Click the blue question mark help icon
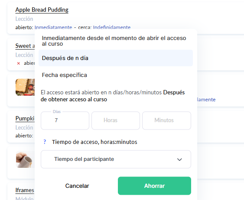 [x=45, y=142]
